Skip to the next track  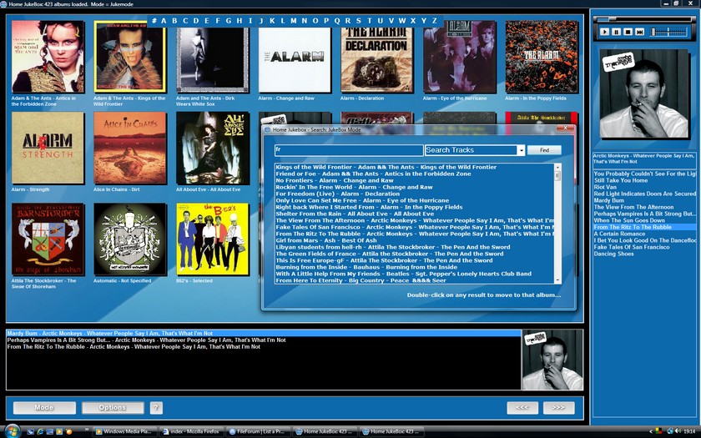click(639, 32)
